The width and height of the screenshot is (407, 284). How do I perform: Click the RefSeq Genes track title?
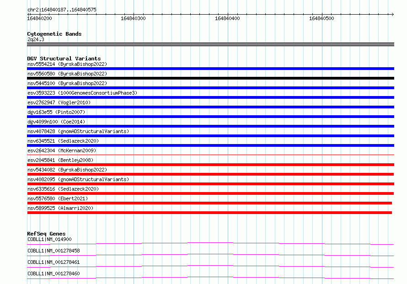tap(46, 234)
